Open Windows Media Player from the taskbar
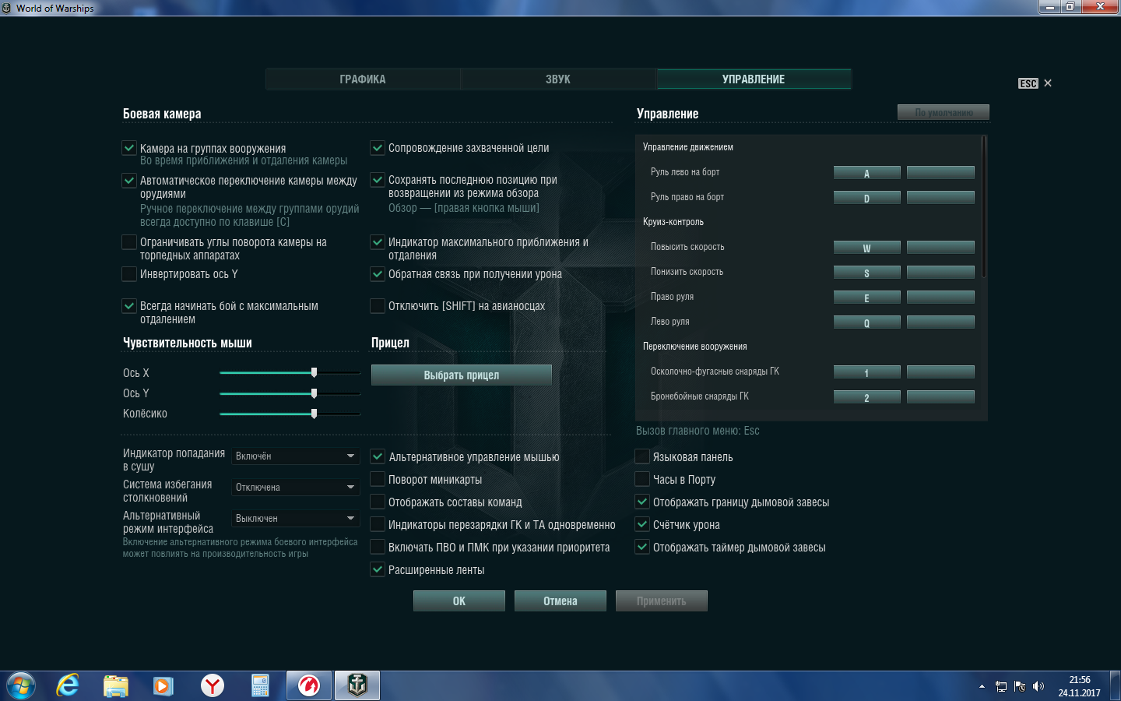This screenshot has height=701, width=1121. pos(163,685)
